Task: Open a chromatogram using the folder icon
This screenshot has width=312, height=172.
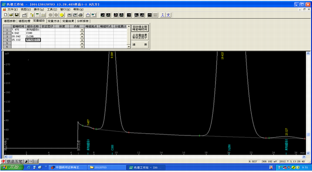Action: click(11, 15)
